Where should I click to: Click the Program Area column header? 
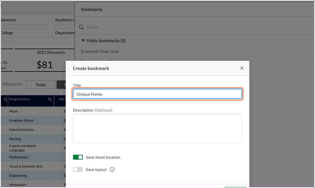(x=19, y=99)
